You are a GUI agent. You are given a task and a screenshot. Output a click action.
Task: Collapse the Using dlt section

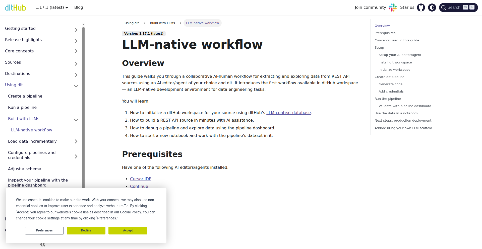click(76, 86)
